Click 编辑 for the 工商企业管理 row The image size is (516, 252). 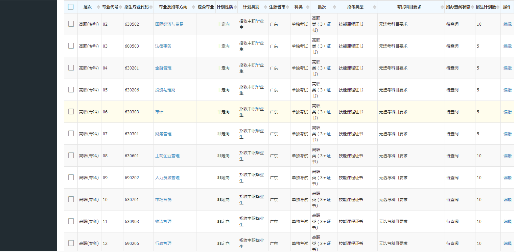point(508,156)
